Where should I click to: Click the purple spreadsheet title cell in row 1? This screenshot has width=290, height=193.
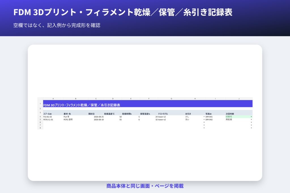click(x=148, y=104)
